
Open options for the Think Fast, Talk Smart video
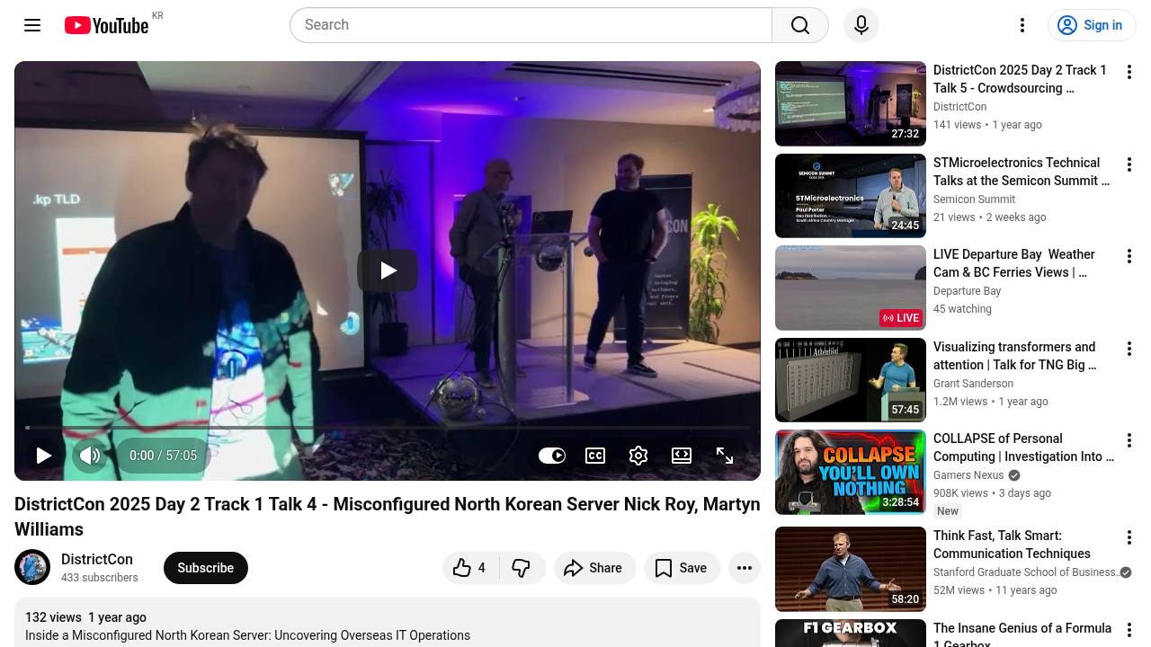click(1129, 537)
